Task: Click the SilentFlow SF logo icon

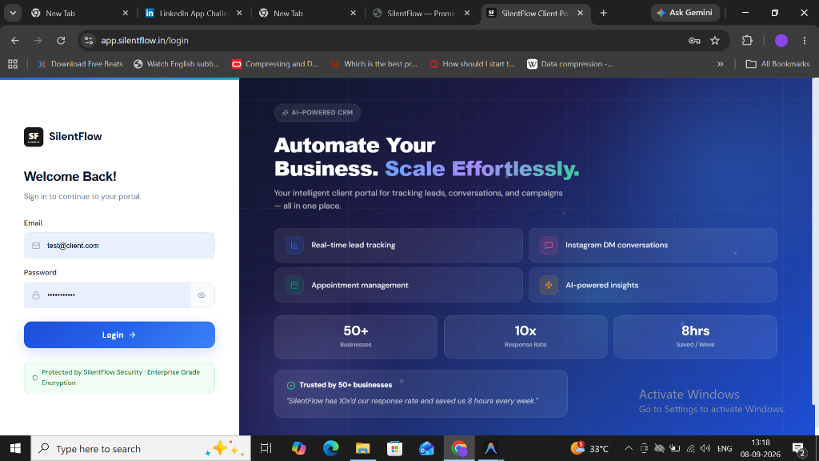Action: pyautogui.click(x=34, y=136)
